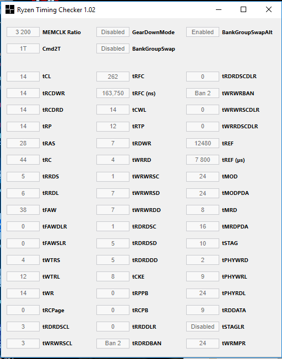Screen dimensions: 282x359
Task: Select the tRPPB value field
Action: point(113,293)
